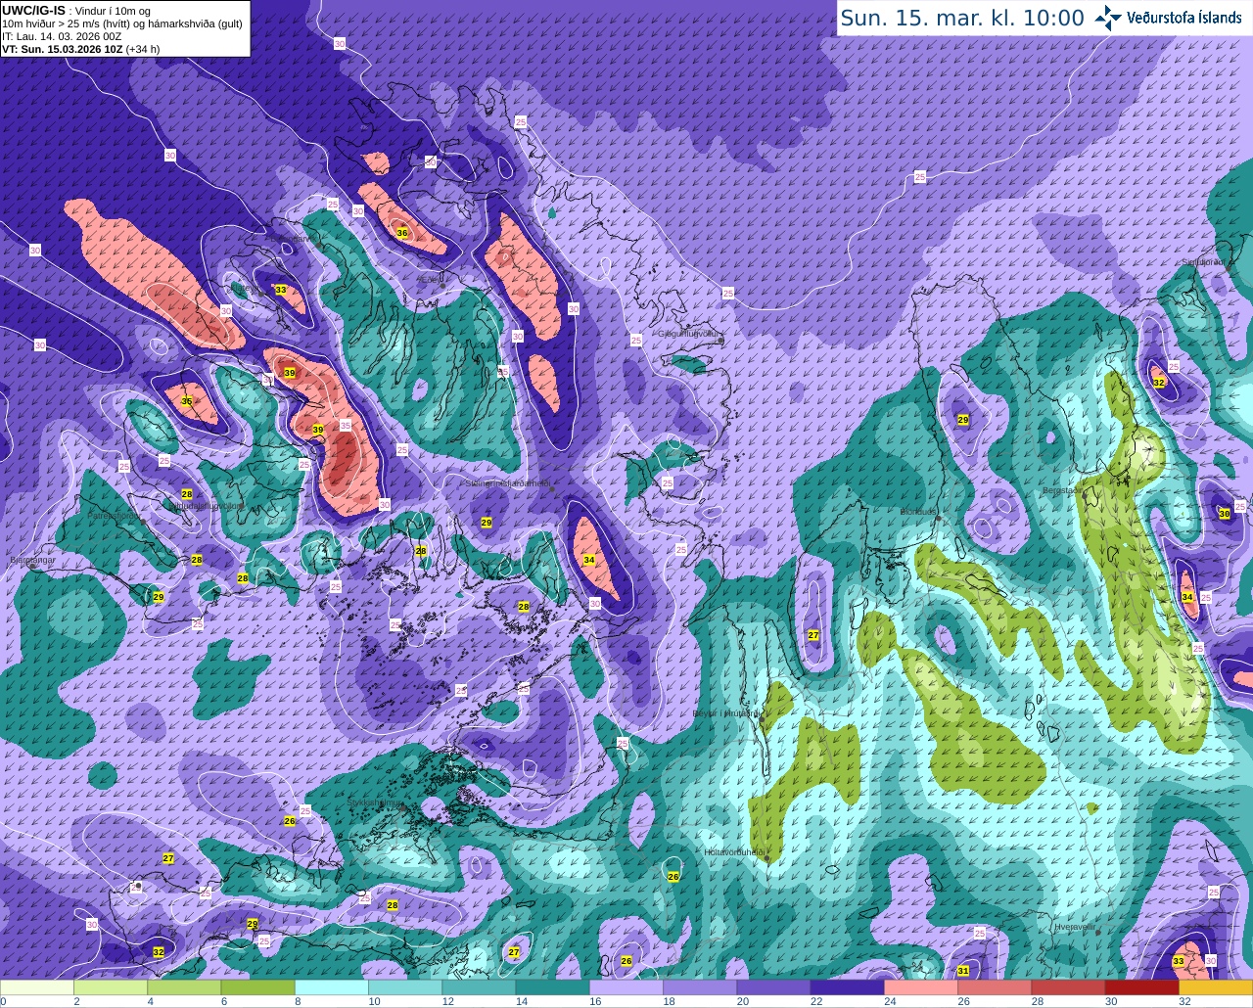Click the dark red 30–32 m/s legend swatch
This screenshot has width=1253, height=1008.
pos(1141,987)
